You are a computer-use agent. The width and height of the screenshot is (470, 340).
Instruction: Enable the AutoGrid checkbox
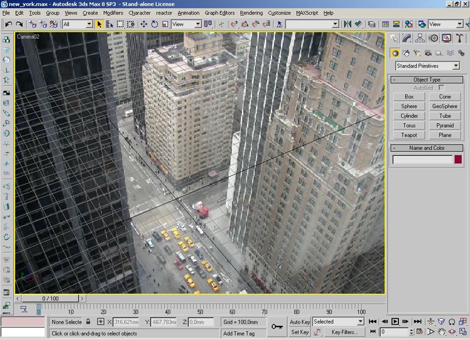(441, 87)
